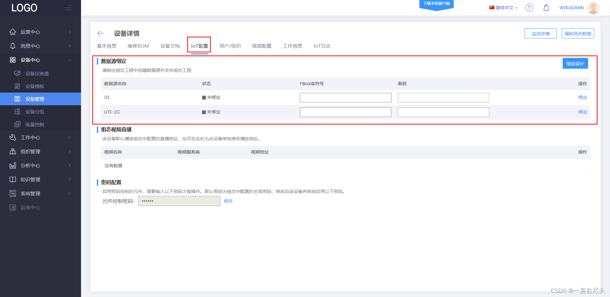Open the 简体中文 language dropdown
This screenshot has width=610, height=297.
[x=504, y=8]
